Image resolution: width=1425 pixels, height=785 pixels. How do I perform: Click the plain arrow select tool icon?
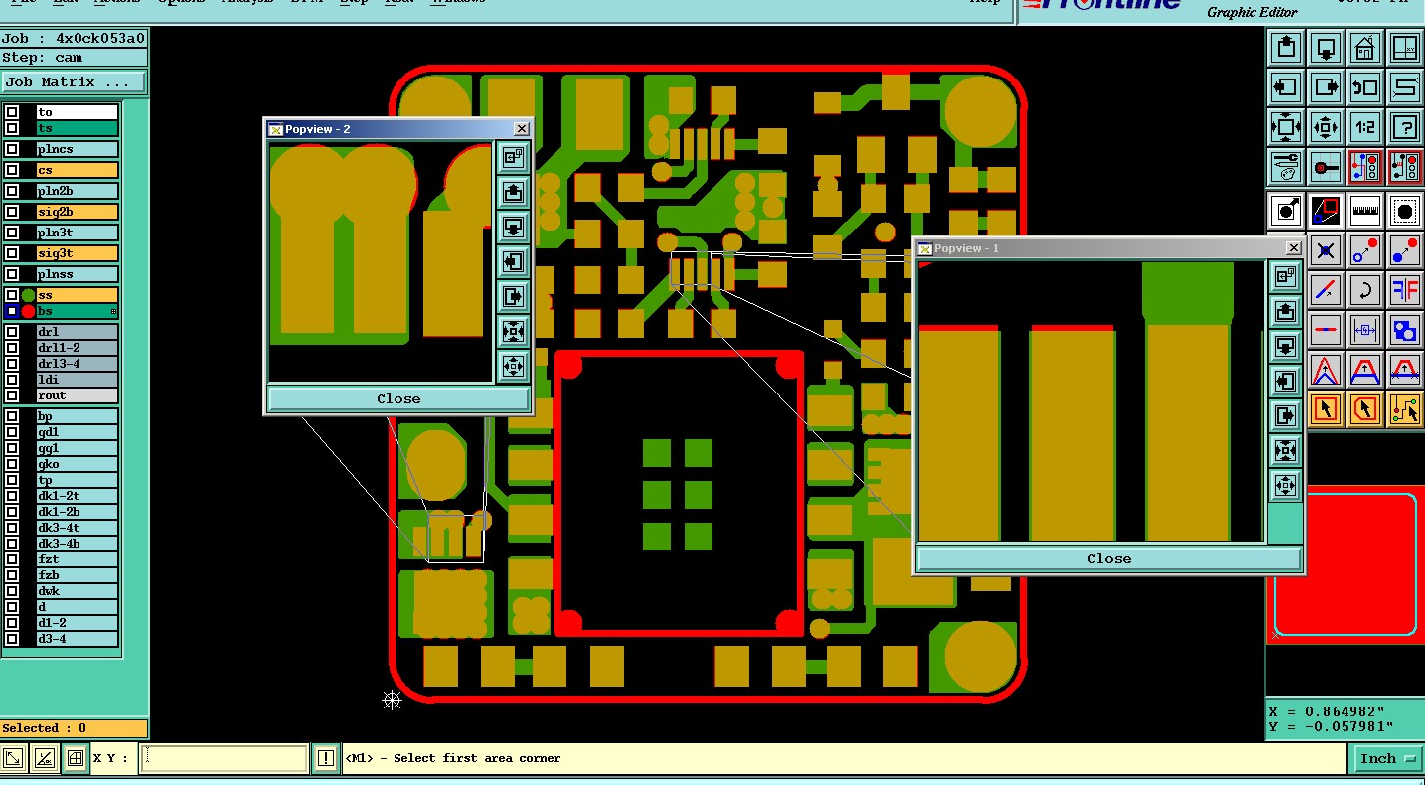click(1326, 408)
